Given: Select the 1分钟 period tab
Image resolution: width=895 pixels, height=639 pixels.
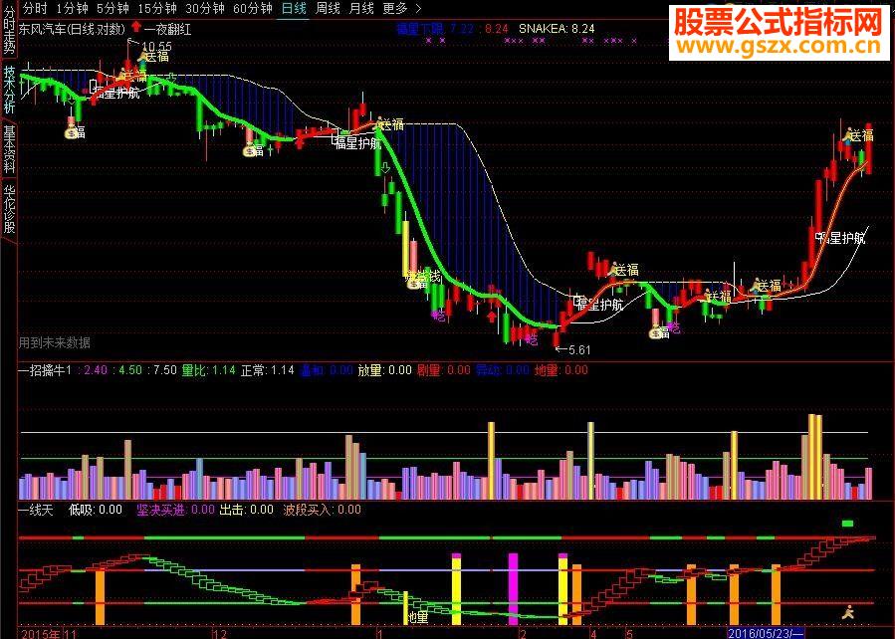Looking at the screenshot, I should [73, 9].
